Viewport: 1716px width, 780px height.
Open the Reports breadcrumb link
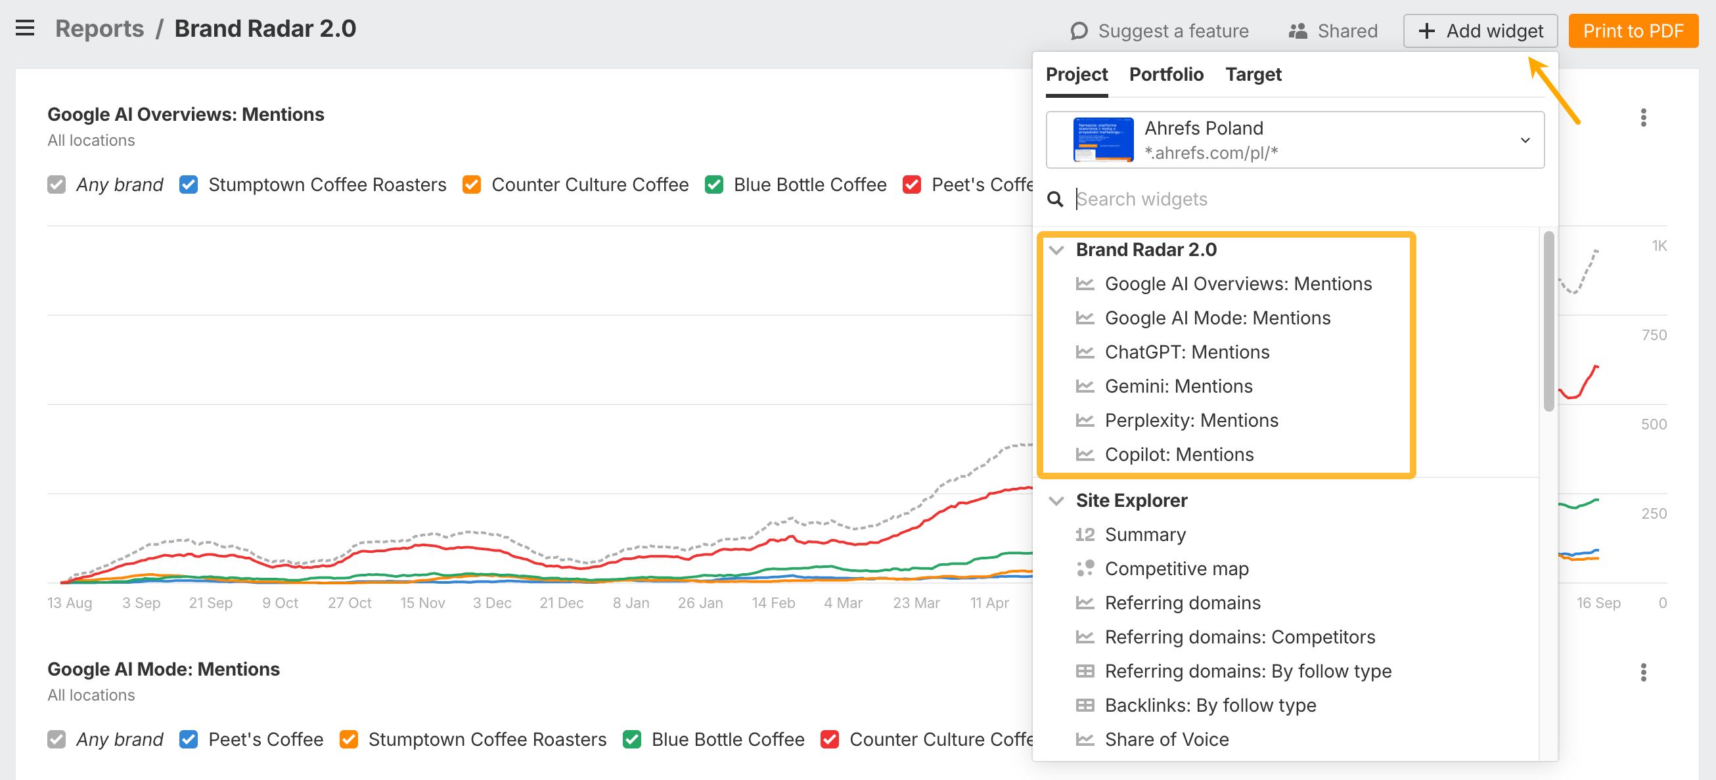[x=99, y=28]
